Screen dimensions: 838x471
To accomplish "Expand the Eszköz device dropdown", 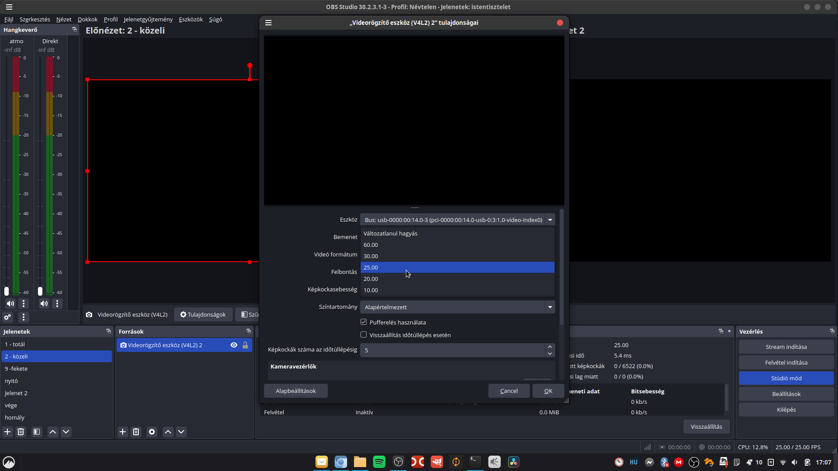I will 550,220.
